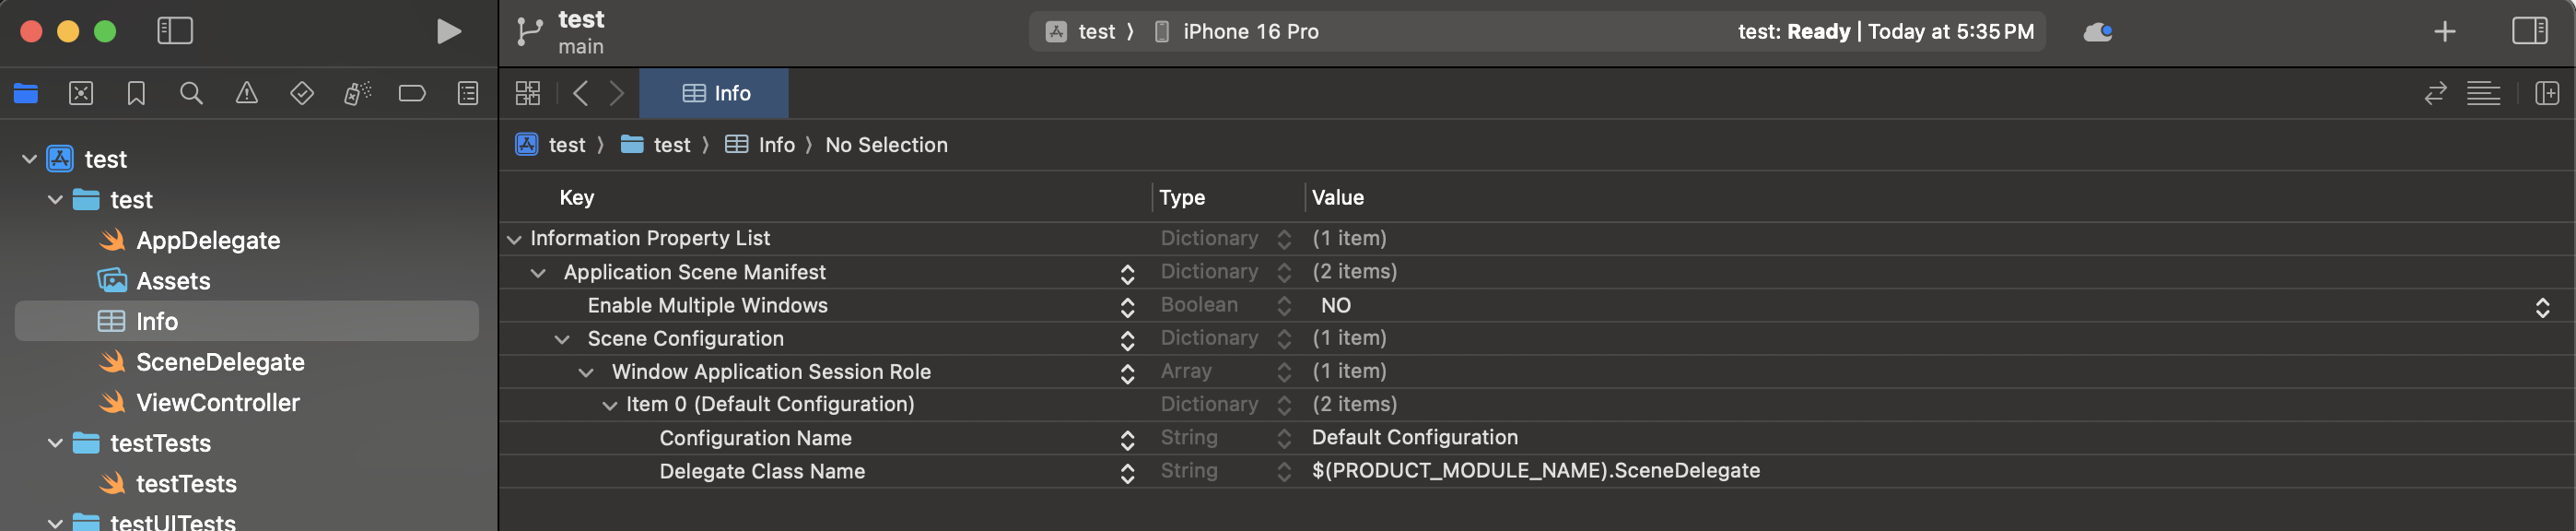The image size is (2576, 531).
Task: Toggle the left navigator sidebar
Action: [175, 31]
